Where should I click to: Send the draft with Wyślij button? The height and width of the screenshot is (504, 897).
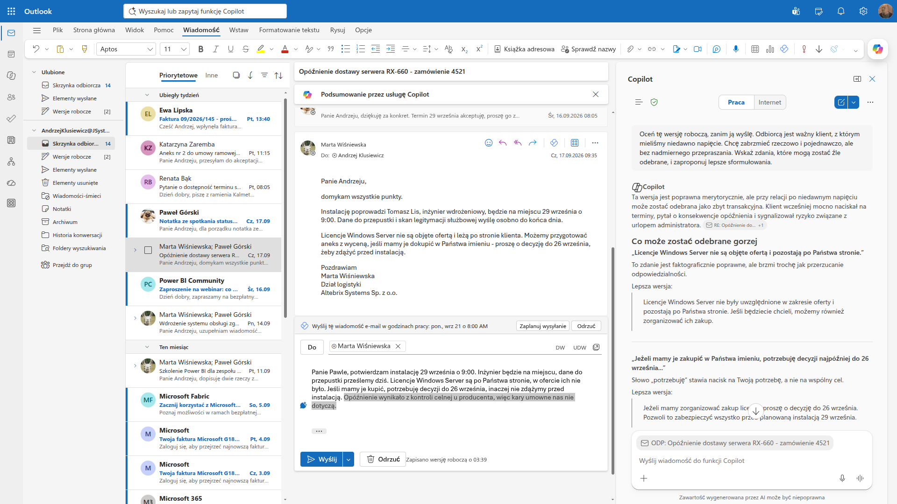point(321,460)
